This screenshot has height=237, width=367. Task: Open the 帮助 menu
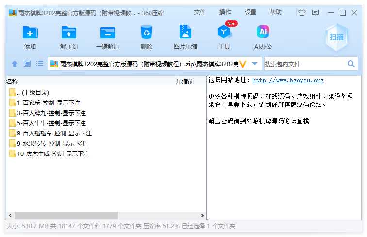275,12
